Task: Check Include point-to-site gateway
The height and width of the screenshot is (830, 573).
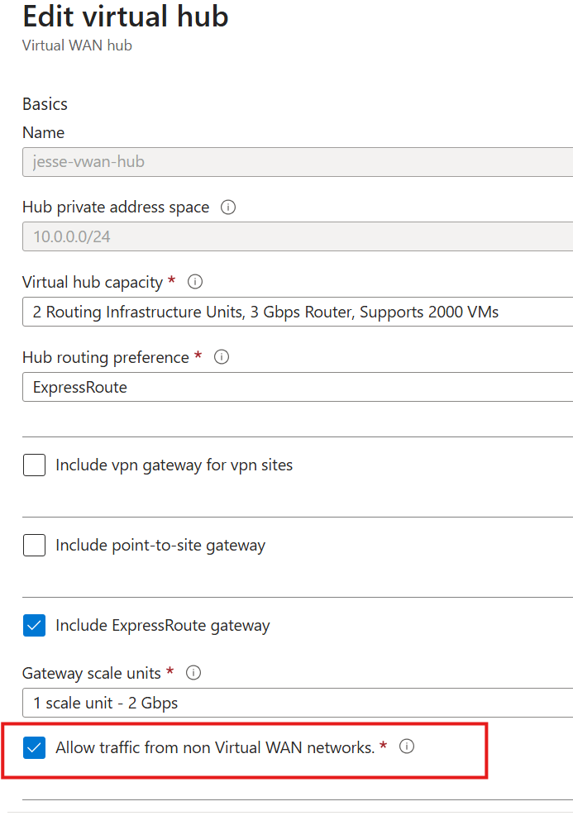Action: click(34, 545)
